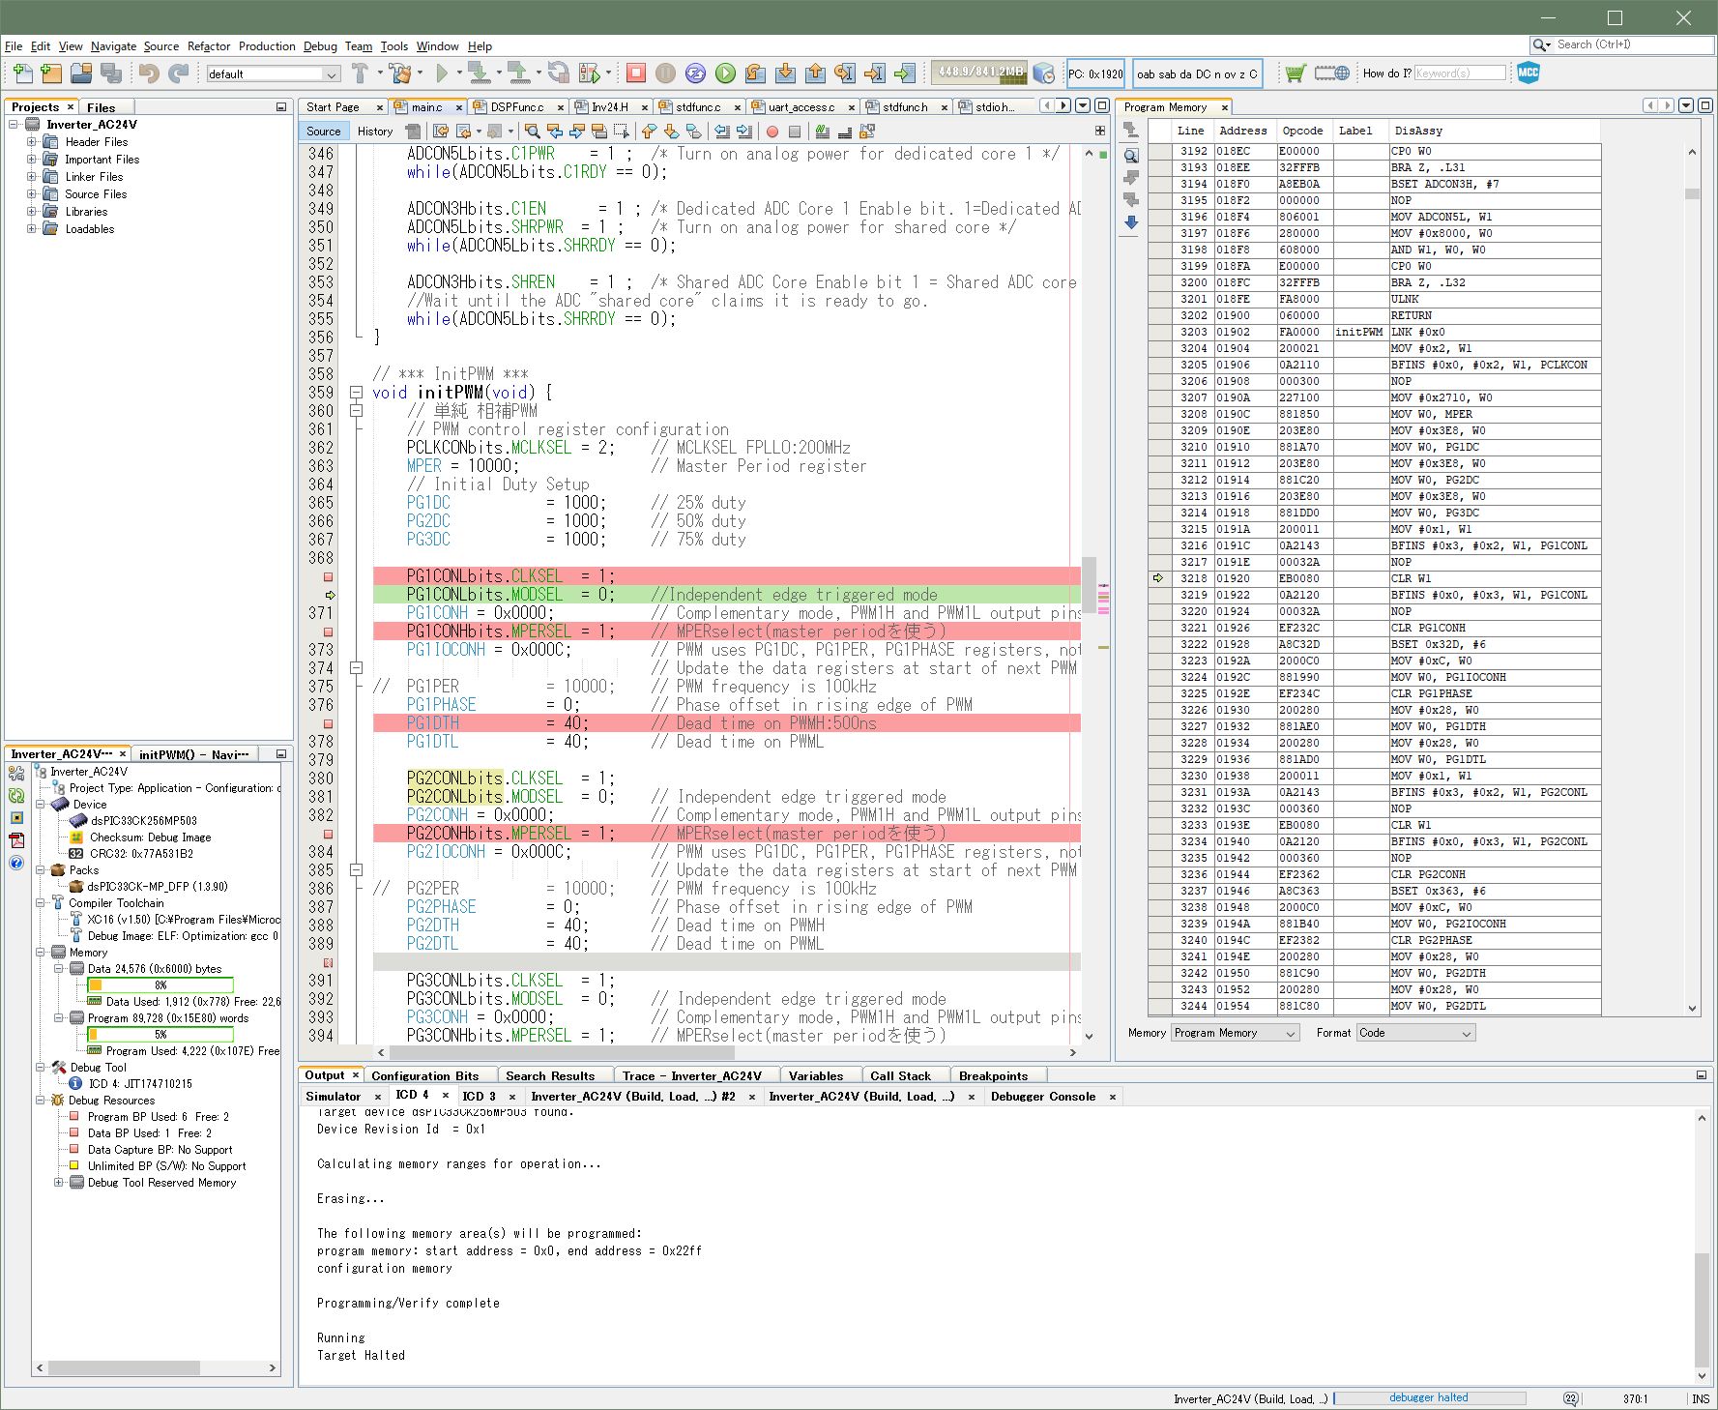Viewport: 1718px width, 1410px height.
Task: Open the Program Memory selection dropdown
Action: coord(1235,1033)
